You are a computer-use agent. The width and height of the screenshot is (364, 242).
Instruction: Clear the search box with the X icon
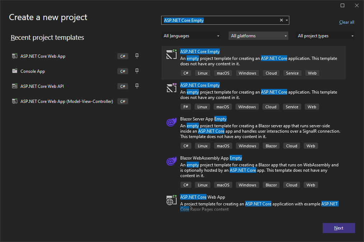(x=281, y=20)
